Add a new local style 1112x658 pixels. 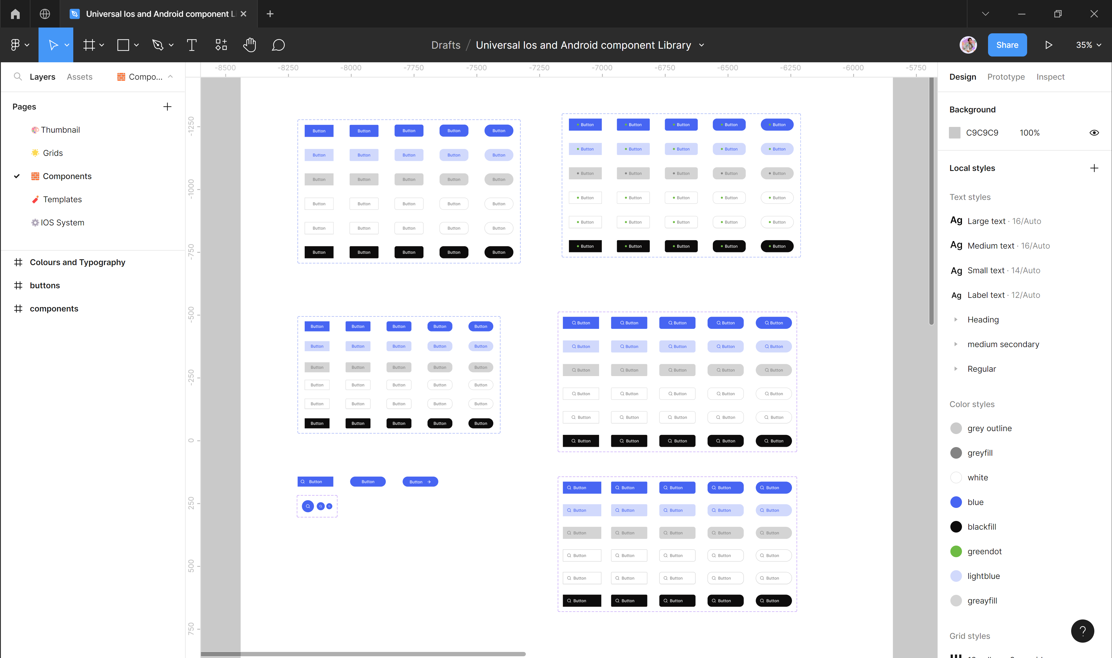1094,168
